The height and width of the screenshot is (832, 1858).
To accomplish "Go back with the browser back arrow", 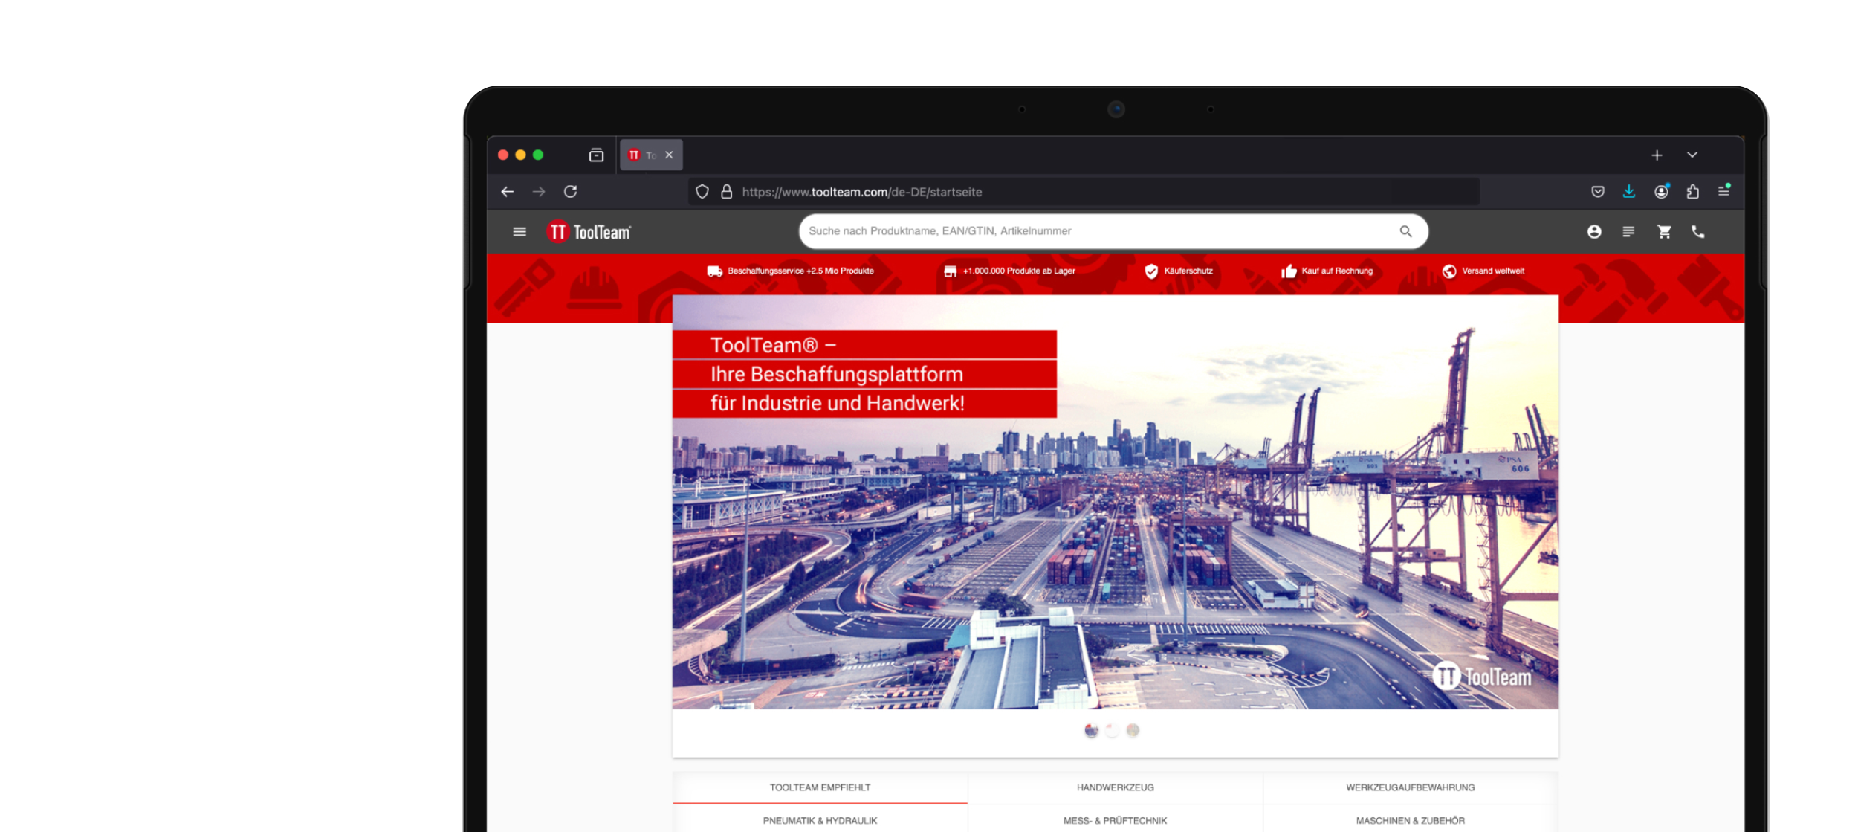I will 508,192.
